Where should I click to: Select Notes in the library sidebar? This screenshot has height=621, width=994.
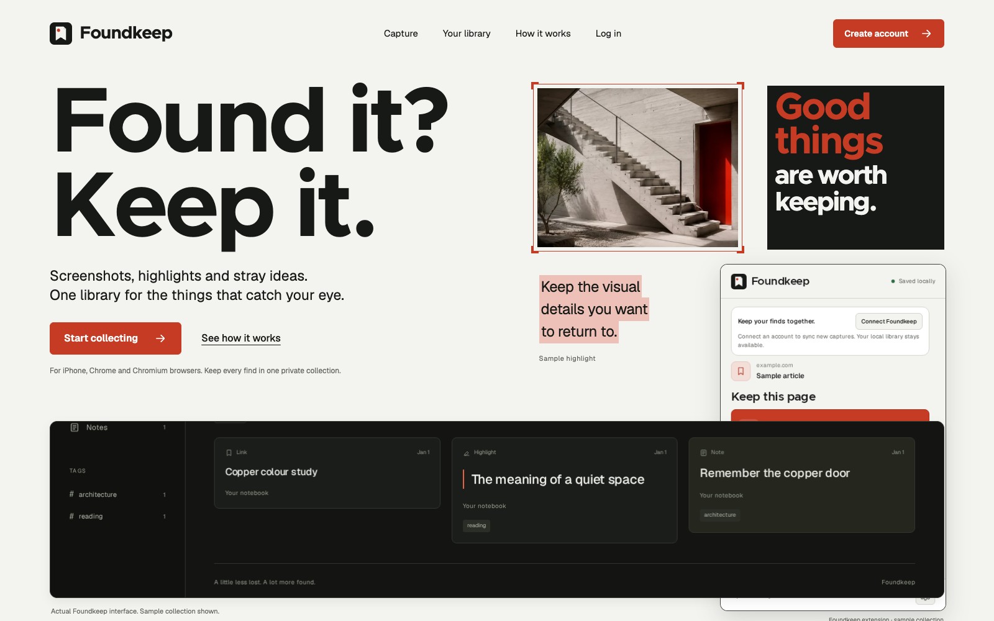[118, 427]
